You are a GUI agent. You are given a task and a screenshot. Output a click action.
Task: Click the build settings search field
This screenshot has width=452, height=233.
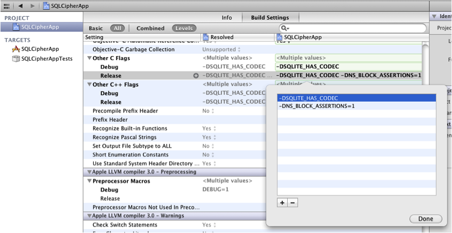click(x=353, y=28)
